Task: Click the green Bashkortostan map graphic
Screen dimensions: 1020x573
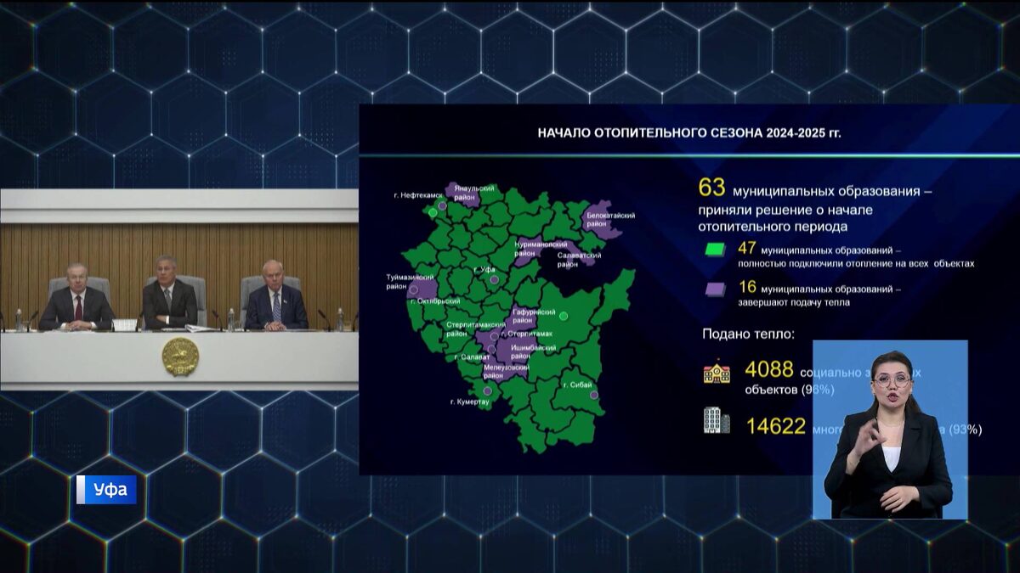Action: [x=518, y=317]
